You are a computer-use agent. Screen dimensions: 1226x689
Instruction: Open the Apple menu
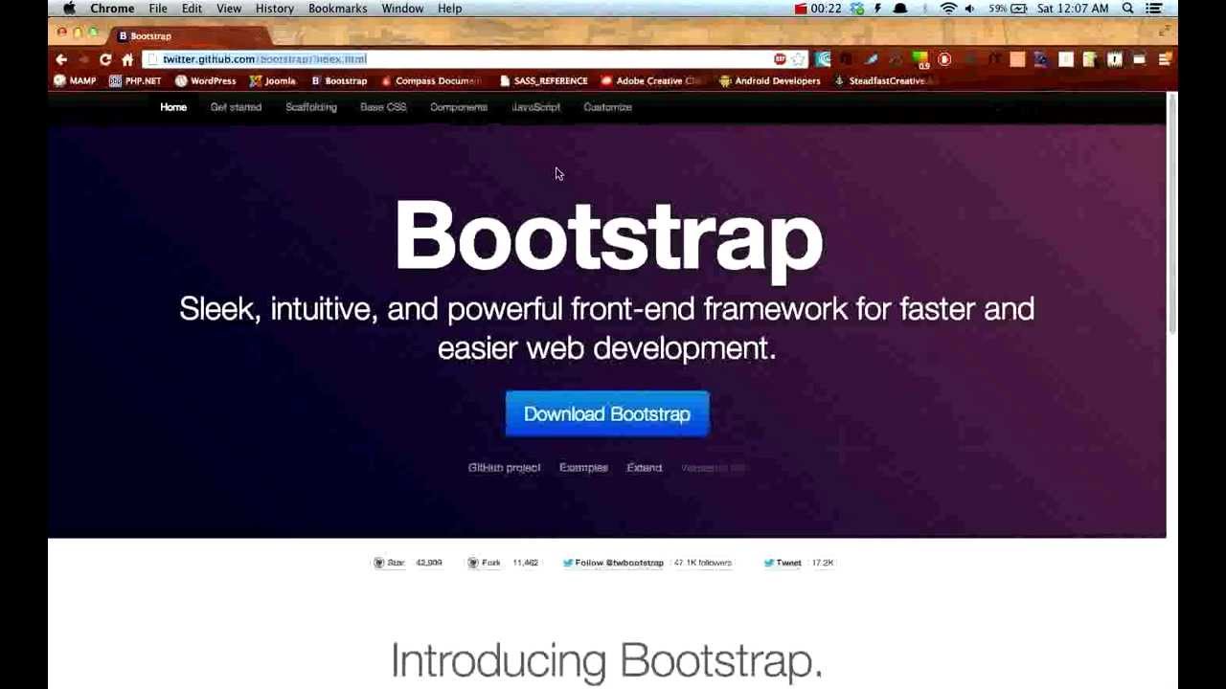69,9
